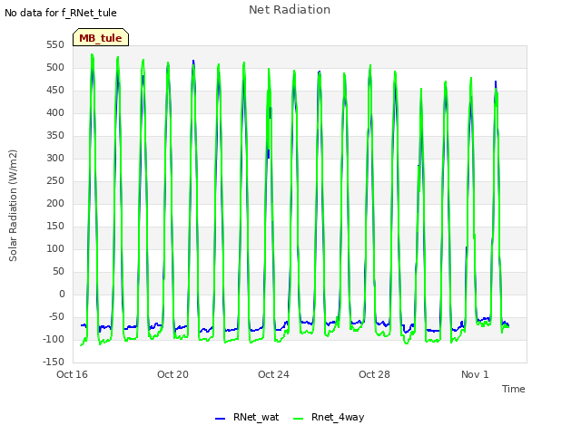The width and height of the screenshot is (581, 435).
Task: Click the 500 y-axis tick label
Action: click(x=55, y=68)
